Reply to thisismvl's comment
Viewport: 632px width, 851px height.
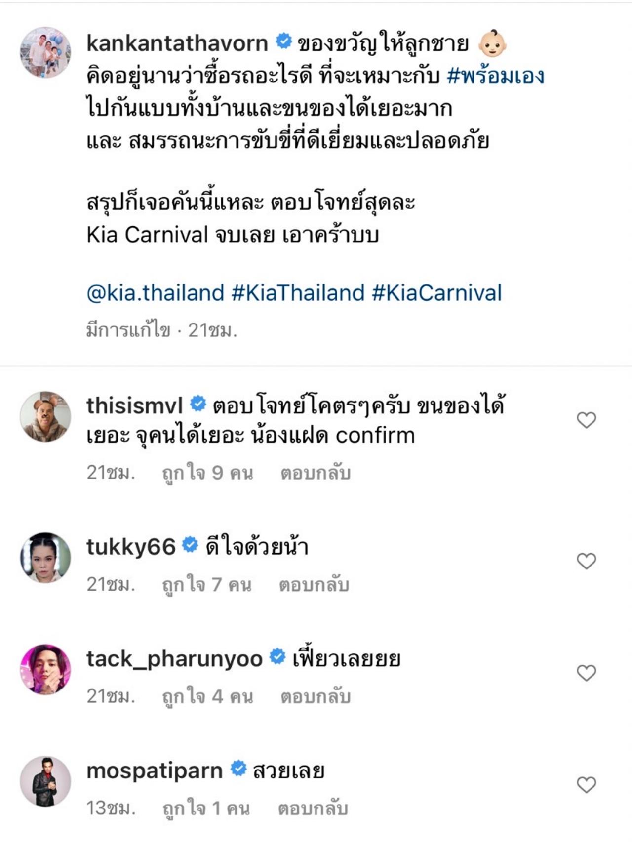316,473
